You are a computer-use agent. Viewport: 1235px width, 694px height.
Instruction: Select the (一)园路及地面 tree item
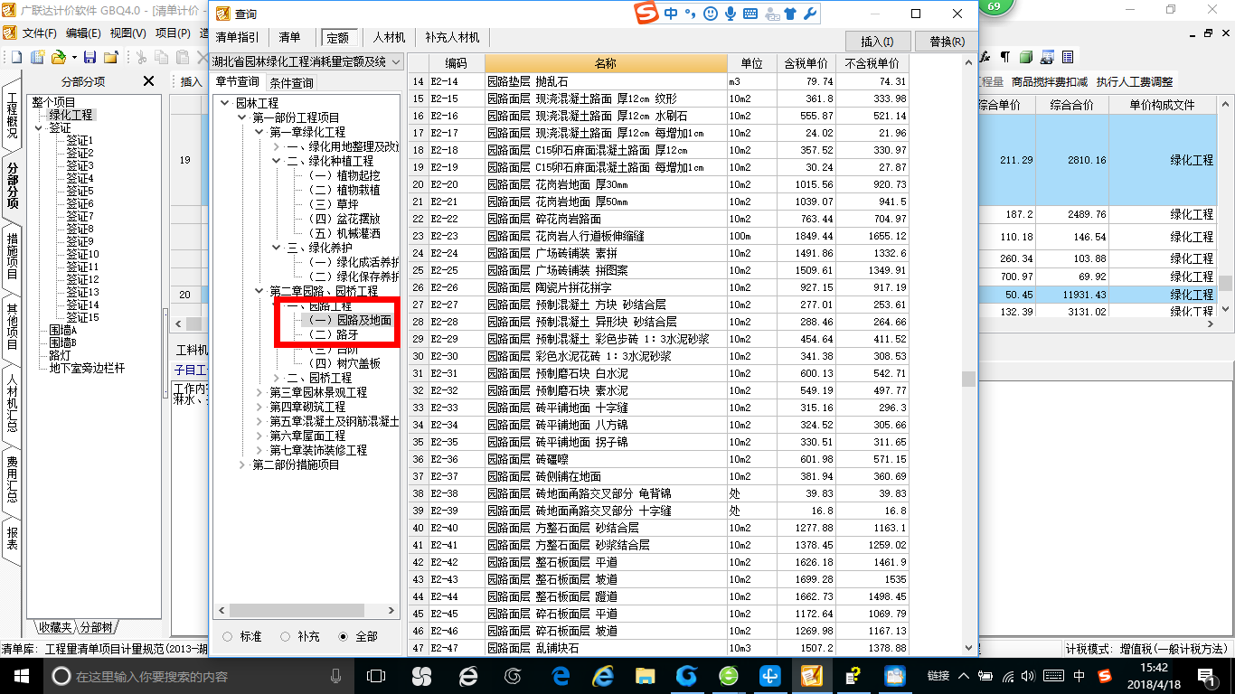tap(350, 320)
